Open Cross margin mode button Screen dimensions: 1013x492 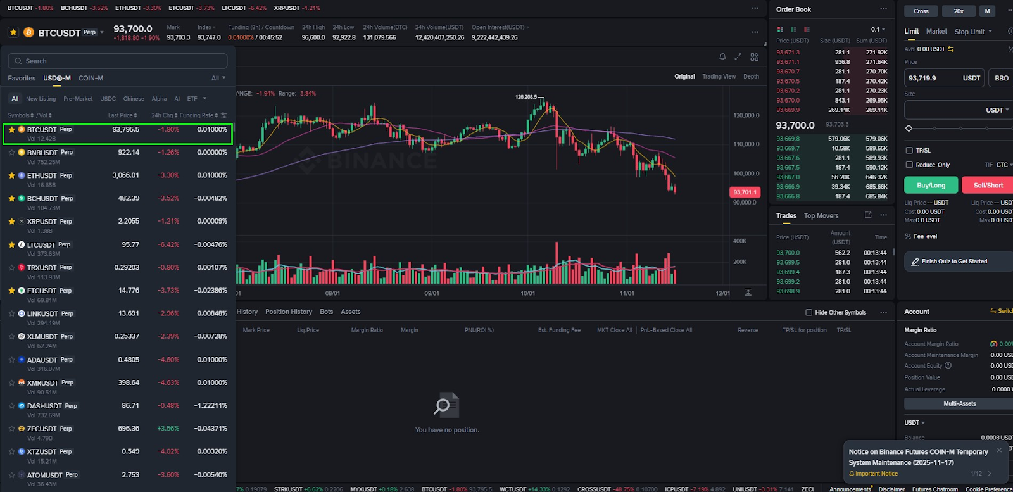921,11
